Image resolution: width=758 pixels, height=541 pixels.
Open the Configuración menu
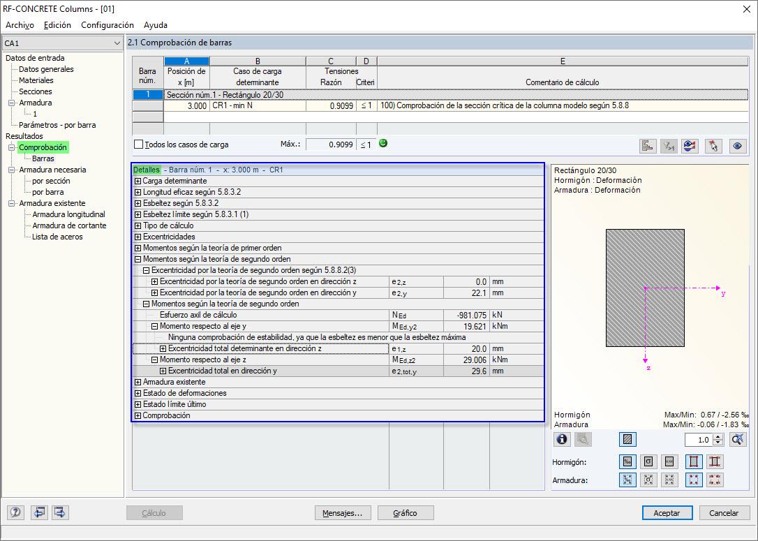tap(107, 25)
